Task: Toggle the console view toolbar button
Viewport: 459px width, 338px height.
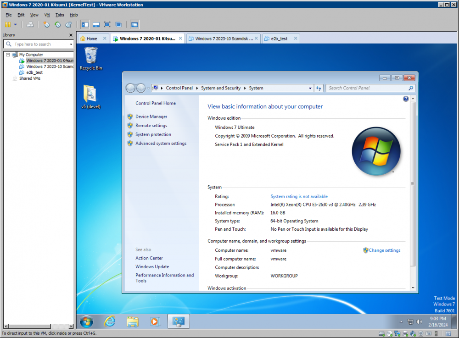Action: (x=134, y=24)
